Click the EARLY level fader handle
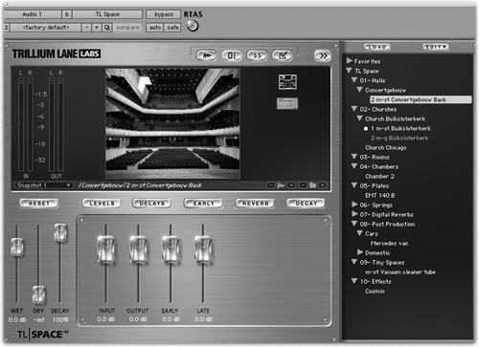This screenshot has width=479, height=347. pos(171,249)
